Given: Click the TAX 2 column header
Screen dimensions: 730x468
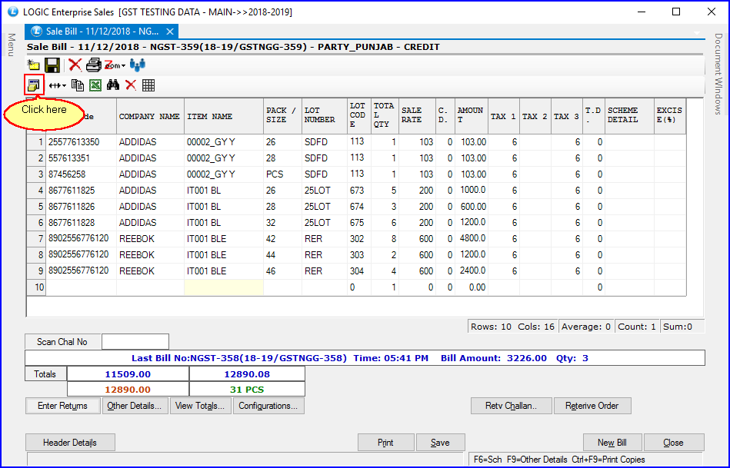Looking at the screenshot, I should (535, 116).
